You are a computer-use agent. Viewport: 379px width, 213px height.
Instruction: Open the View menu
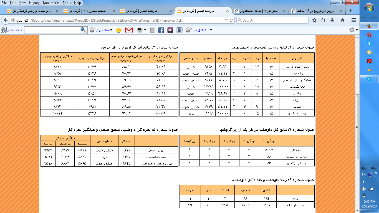[22, 3]
